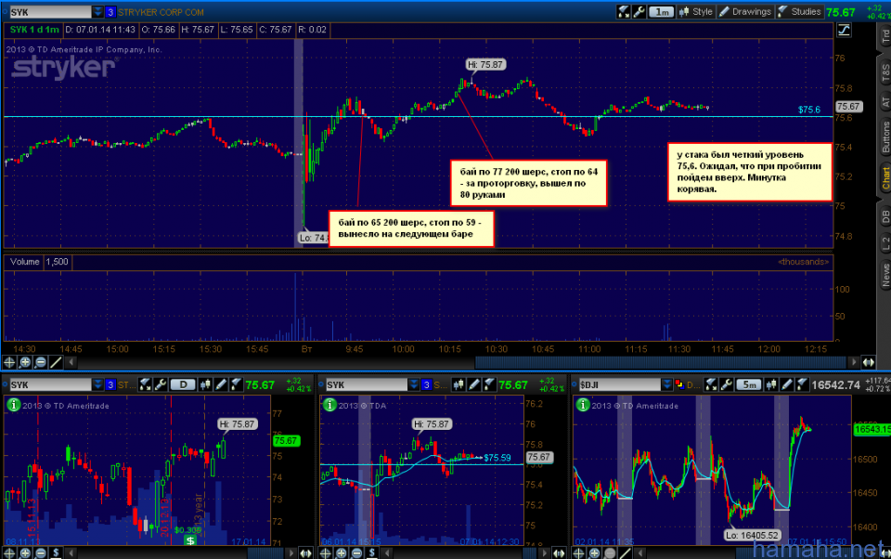The image size is (891, 559).
Task: Maximize the $DJI chart cell
Action: point(711,385)
